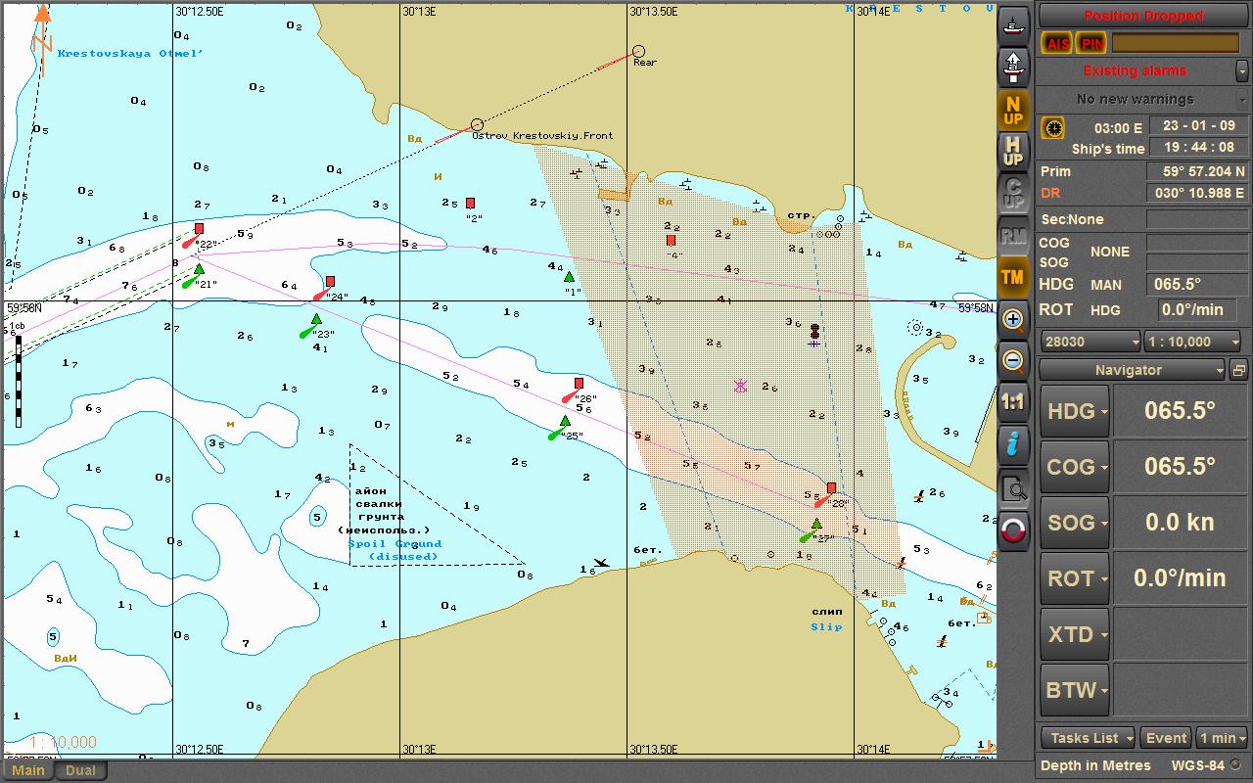Open the 1:10,000 scale dropdown
1253x783 pixels.
(x=1192, y=342)
